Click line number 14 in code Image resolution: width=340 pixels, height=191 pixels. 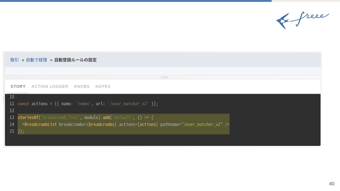tap(12, 124)
